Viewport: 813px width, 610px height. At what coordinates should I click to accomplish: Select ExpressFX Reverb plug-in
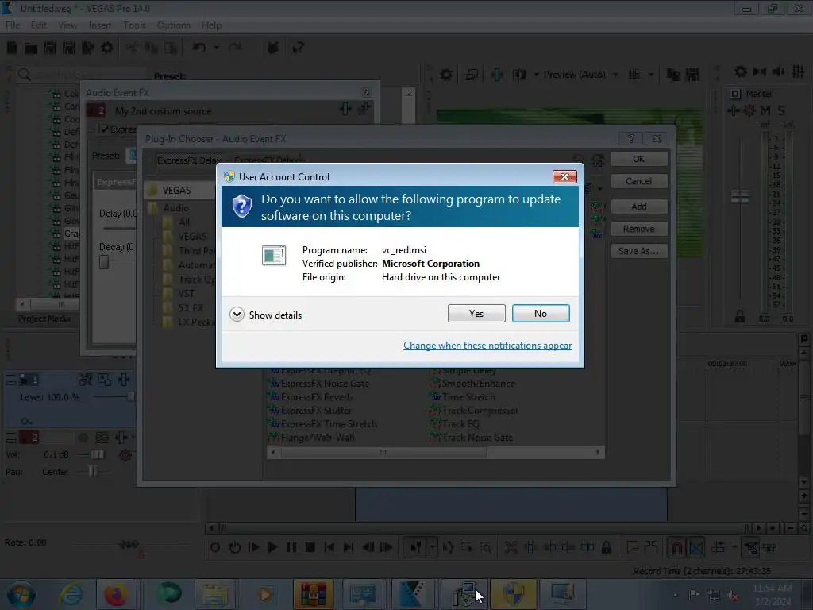pyautogui.click(x=316, y=397)
